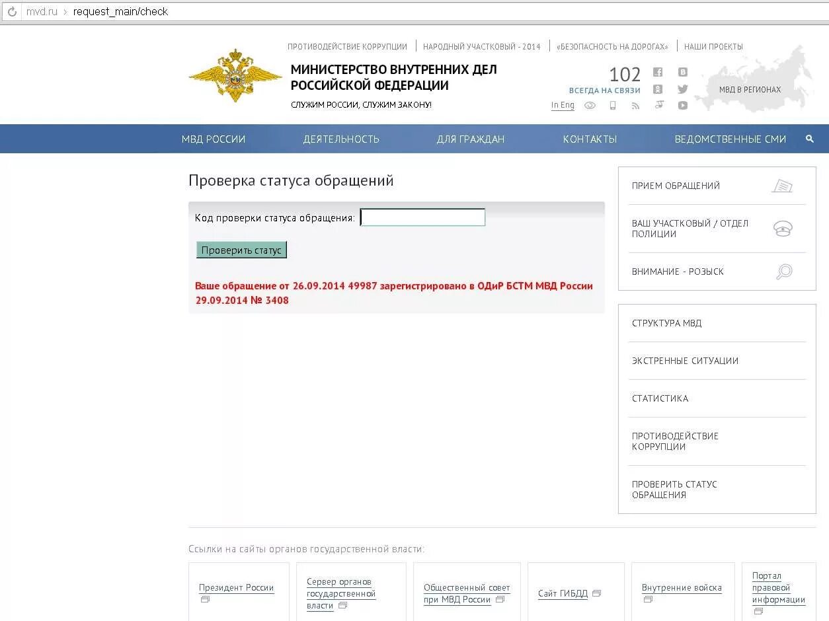The image size is (829, 621).
Task: Click the new-window icon under Внутренние войска
Action: pos(648,599)
